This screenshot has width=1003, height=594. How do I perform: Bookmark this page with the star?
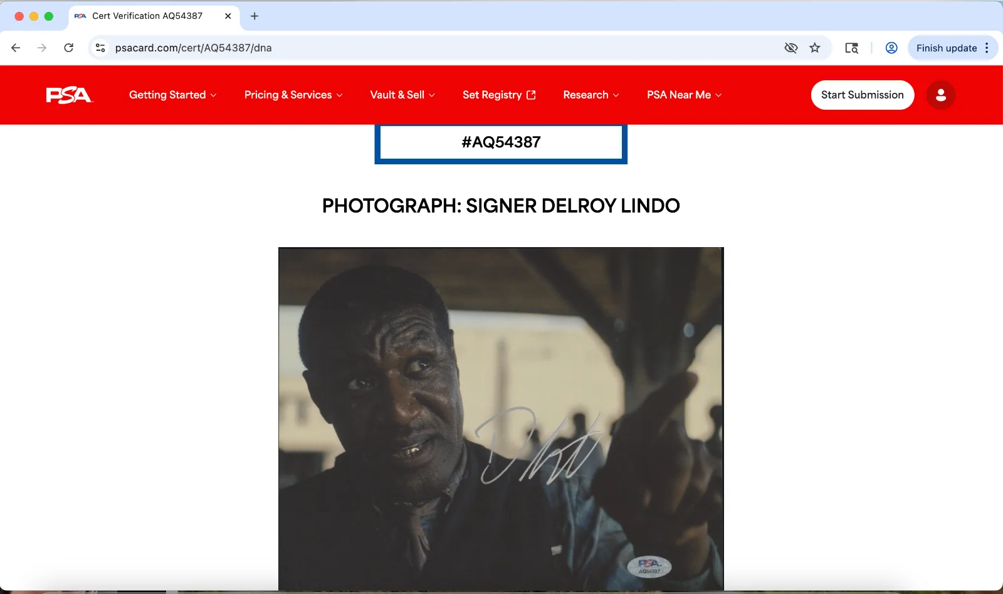[815, 48]
